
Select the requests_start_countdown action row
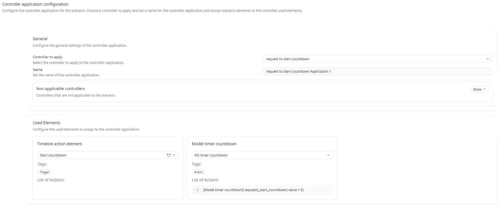coord(262,190)
